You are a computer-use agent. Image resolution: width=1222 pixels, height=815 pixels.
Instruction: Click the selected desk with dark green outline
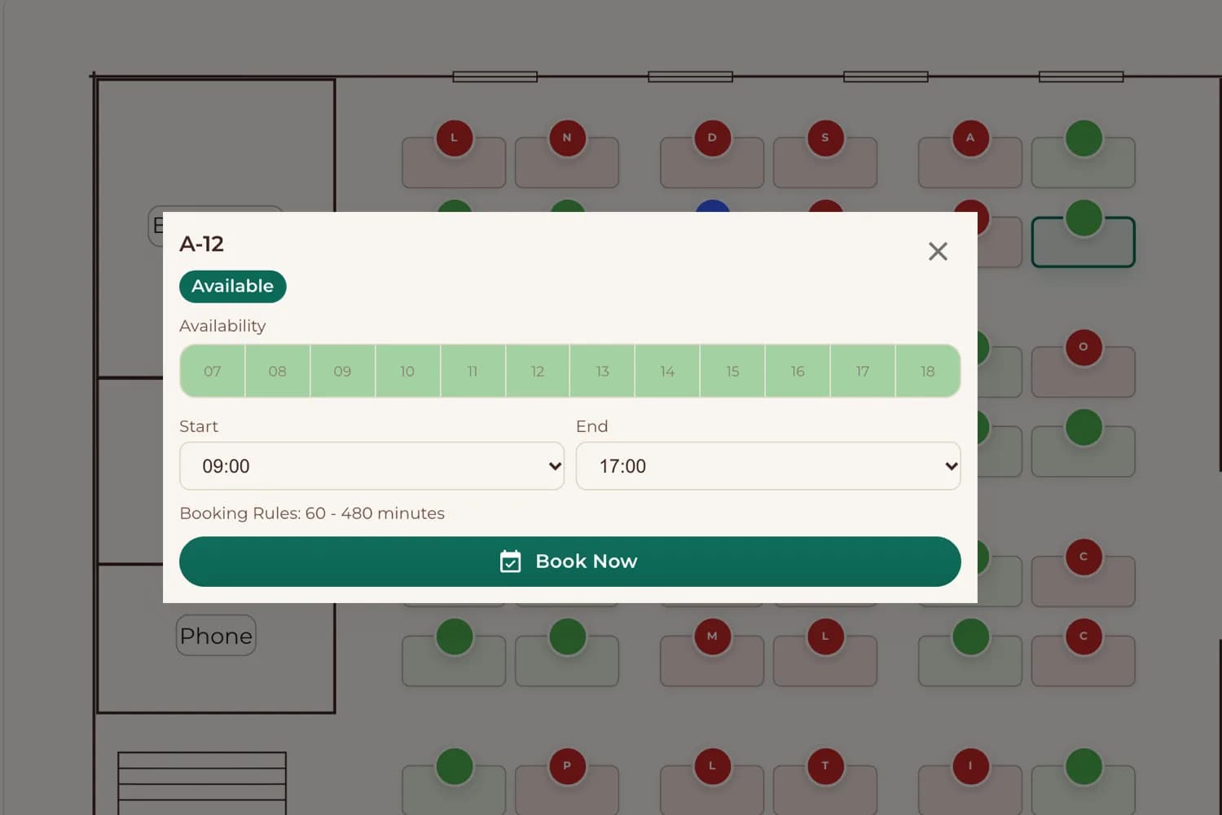click(1084, 242)
